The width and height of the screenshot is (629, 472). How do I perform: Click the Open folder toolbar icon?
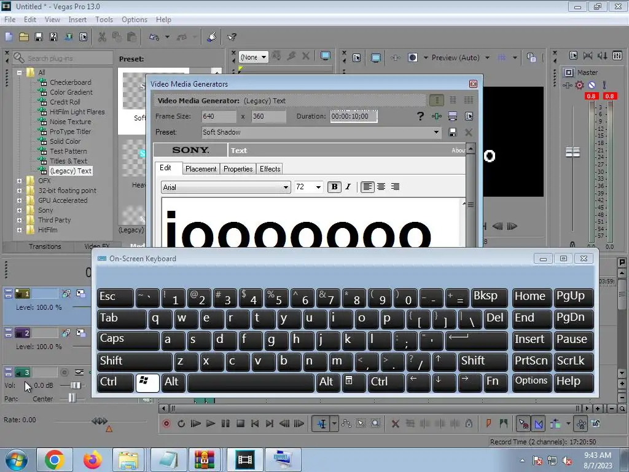point(24,37)
